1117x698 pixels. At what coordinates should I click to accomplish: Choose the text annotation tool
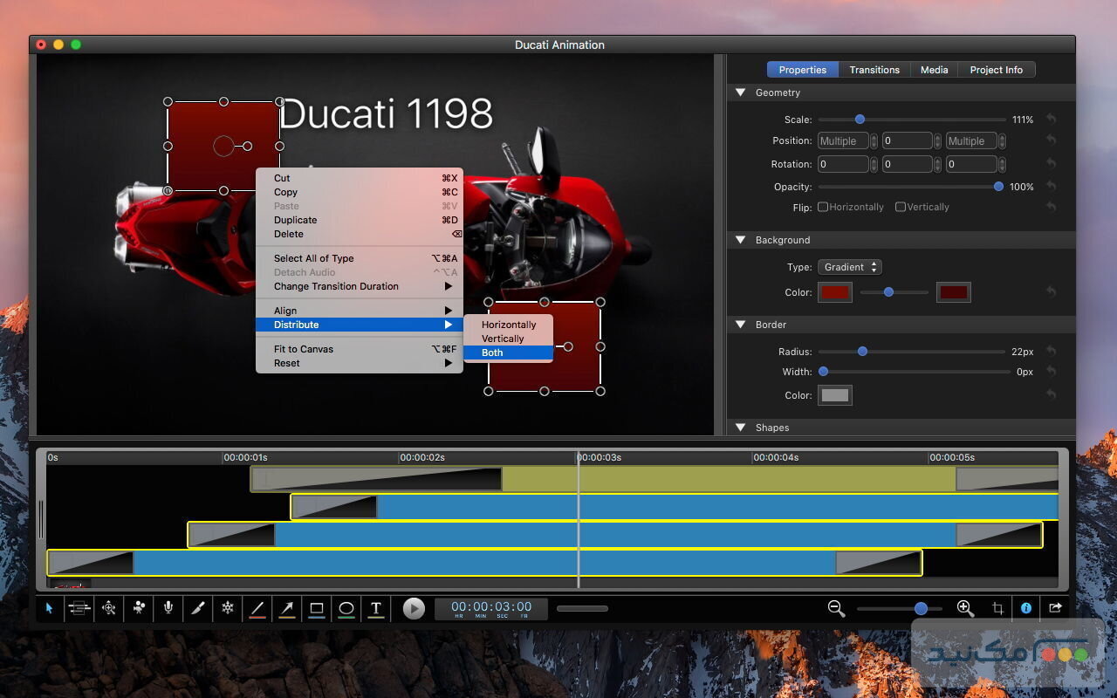(376, 608)
